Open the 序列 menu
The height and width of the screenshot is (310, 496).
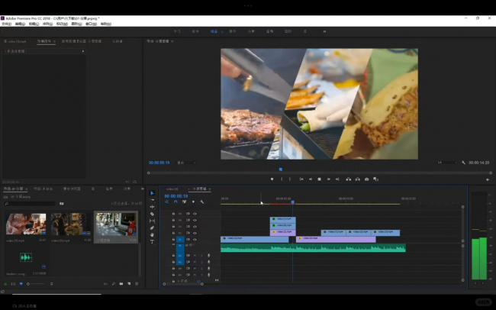[x=47, y=24]
